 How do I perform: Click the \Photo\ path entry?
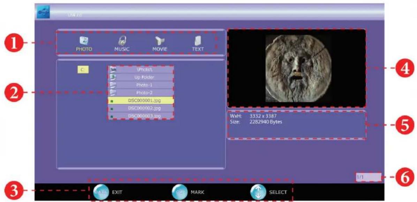coord(141,70)
